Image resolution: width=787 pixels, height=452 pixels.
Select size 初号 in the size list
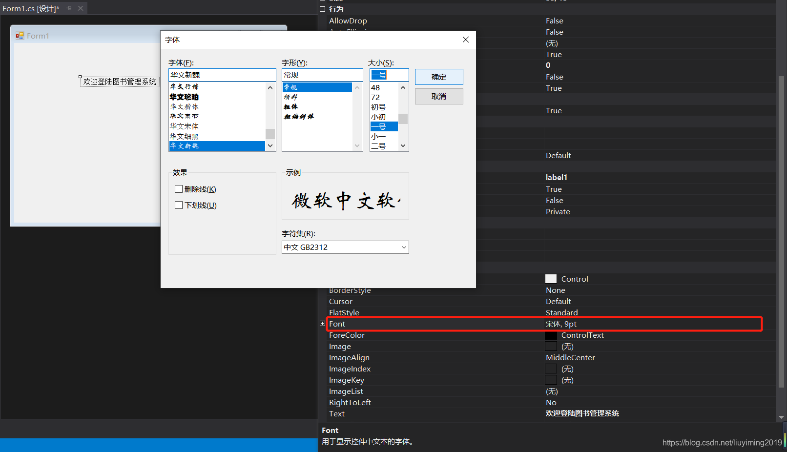tap(384, 107)
